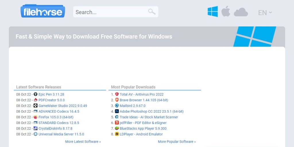Click the pdfFiller icon
294x147 pixels.
pos(117,123)
